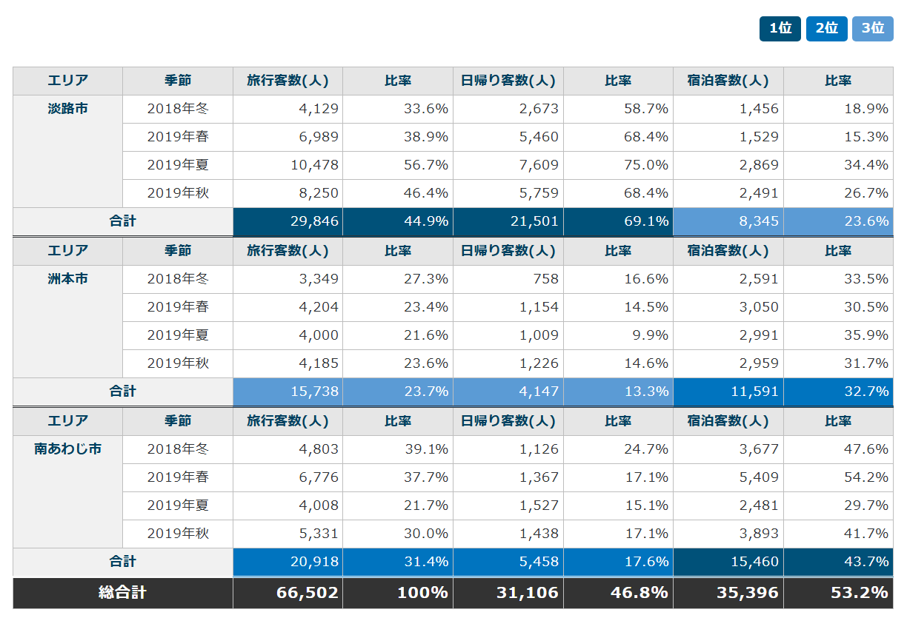
Task: Select the grand total 66,502 travelers cell
Action: tap(288, 593)
